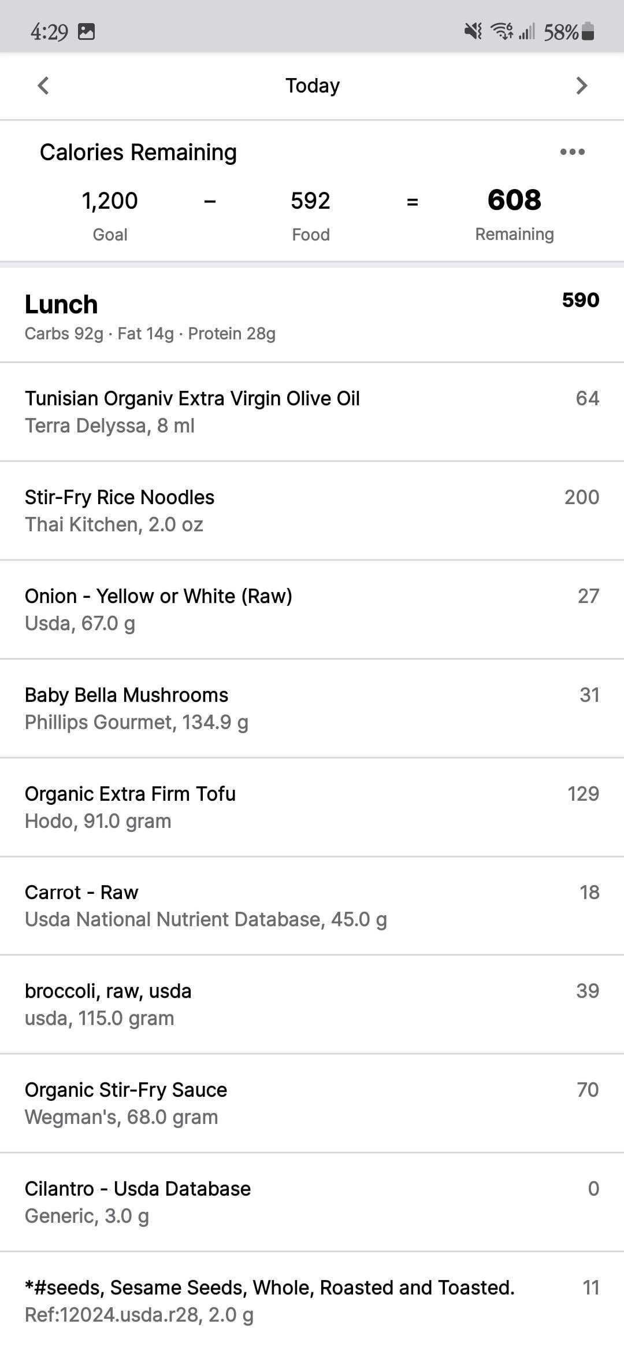Go to the previous day arrow
The image size is (624, 1346).
(43, 86)
